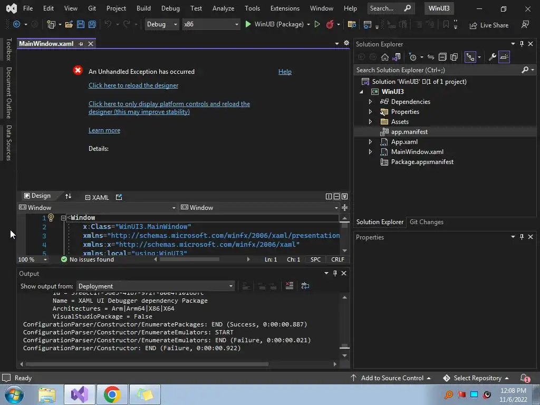
Task: Switch to the Design pane tab
Action: coord(37,196)
